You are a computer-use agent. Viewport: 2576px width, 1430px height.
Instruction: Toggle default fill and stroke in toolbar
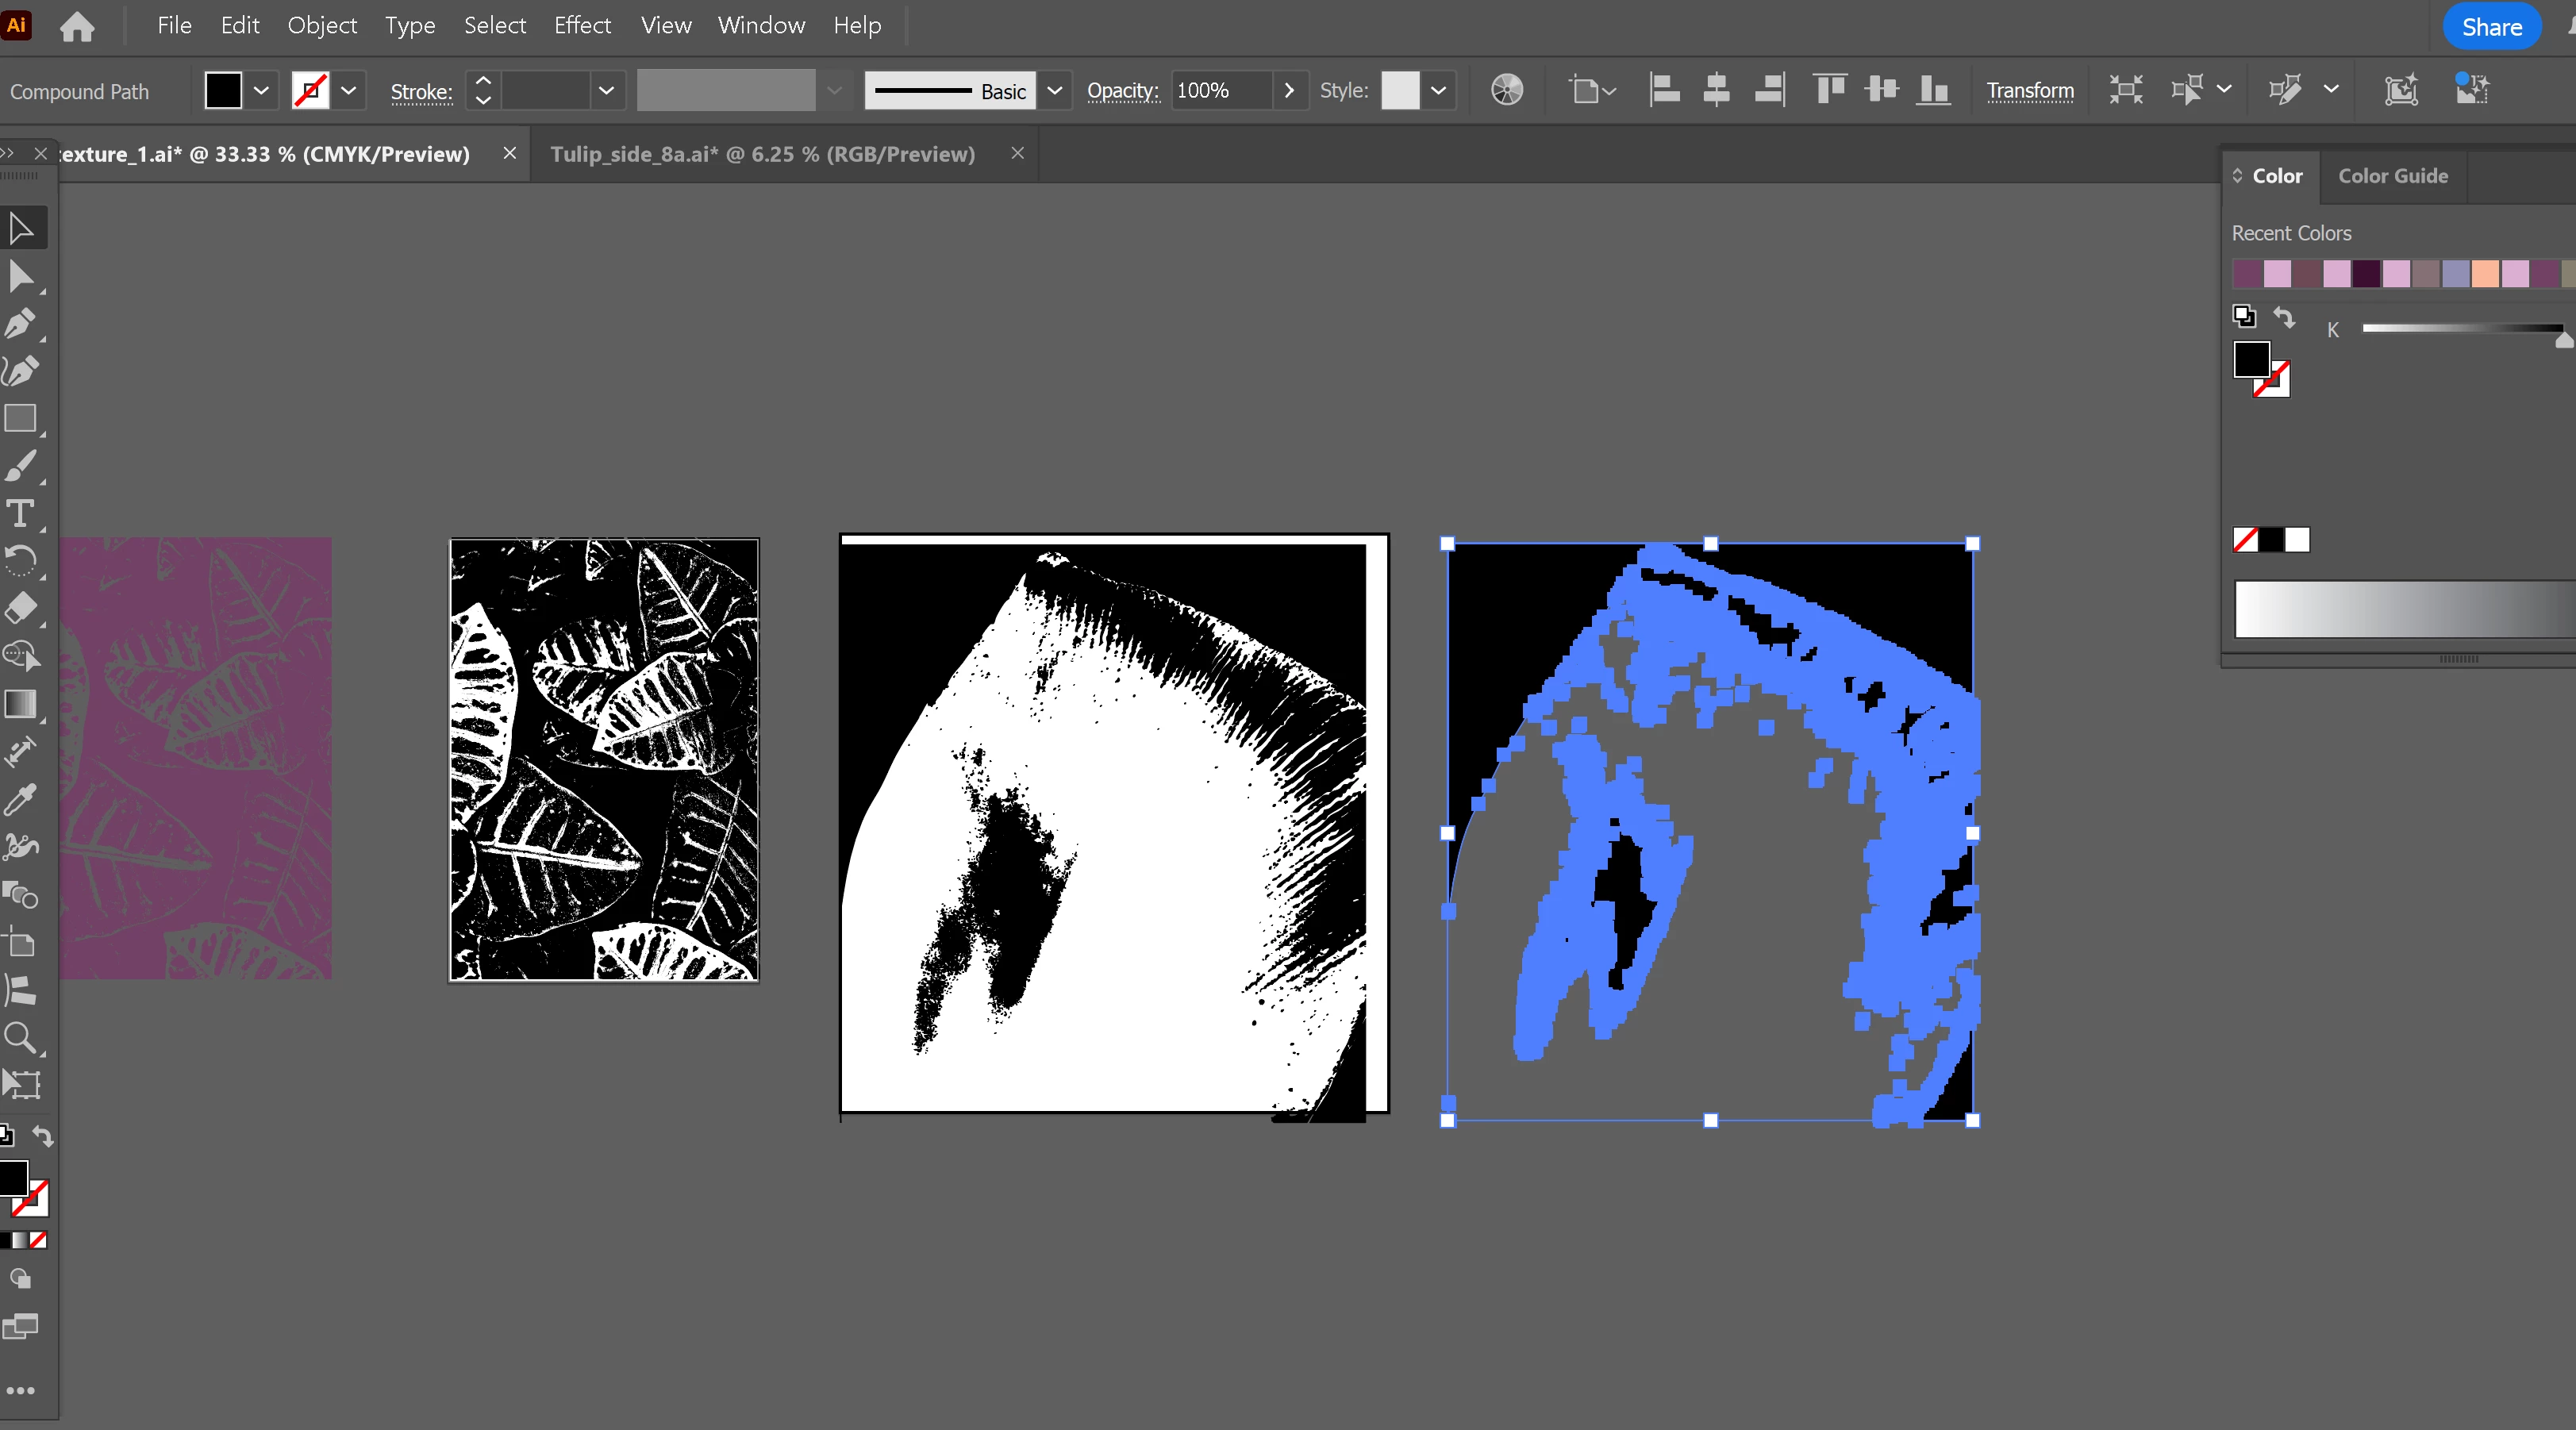click(x=6, y=1135)
